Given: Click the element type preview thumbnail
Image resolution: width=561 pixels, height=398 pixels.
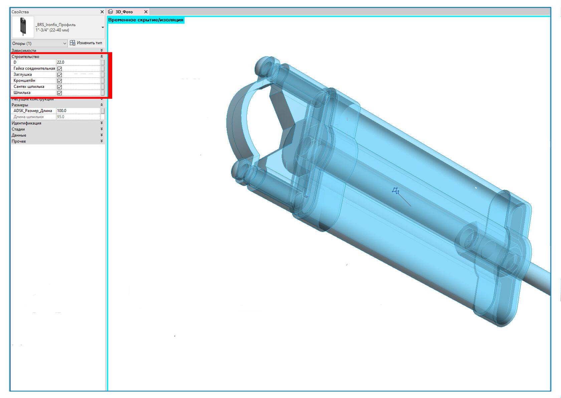Looking at the screenshot, I should pyautogui.click(x=23, y=27).
